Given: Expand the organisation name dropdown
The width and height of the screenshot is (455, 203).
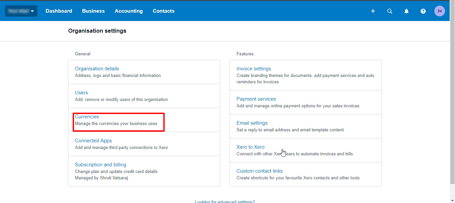Looking at the screenshot, I should click(21, 11).
